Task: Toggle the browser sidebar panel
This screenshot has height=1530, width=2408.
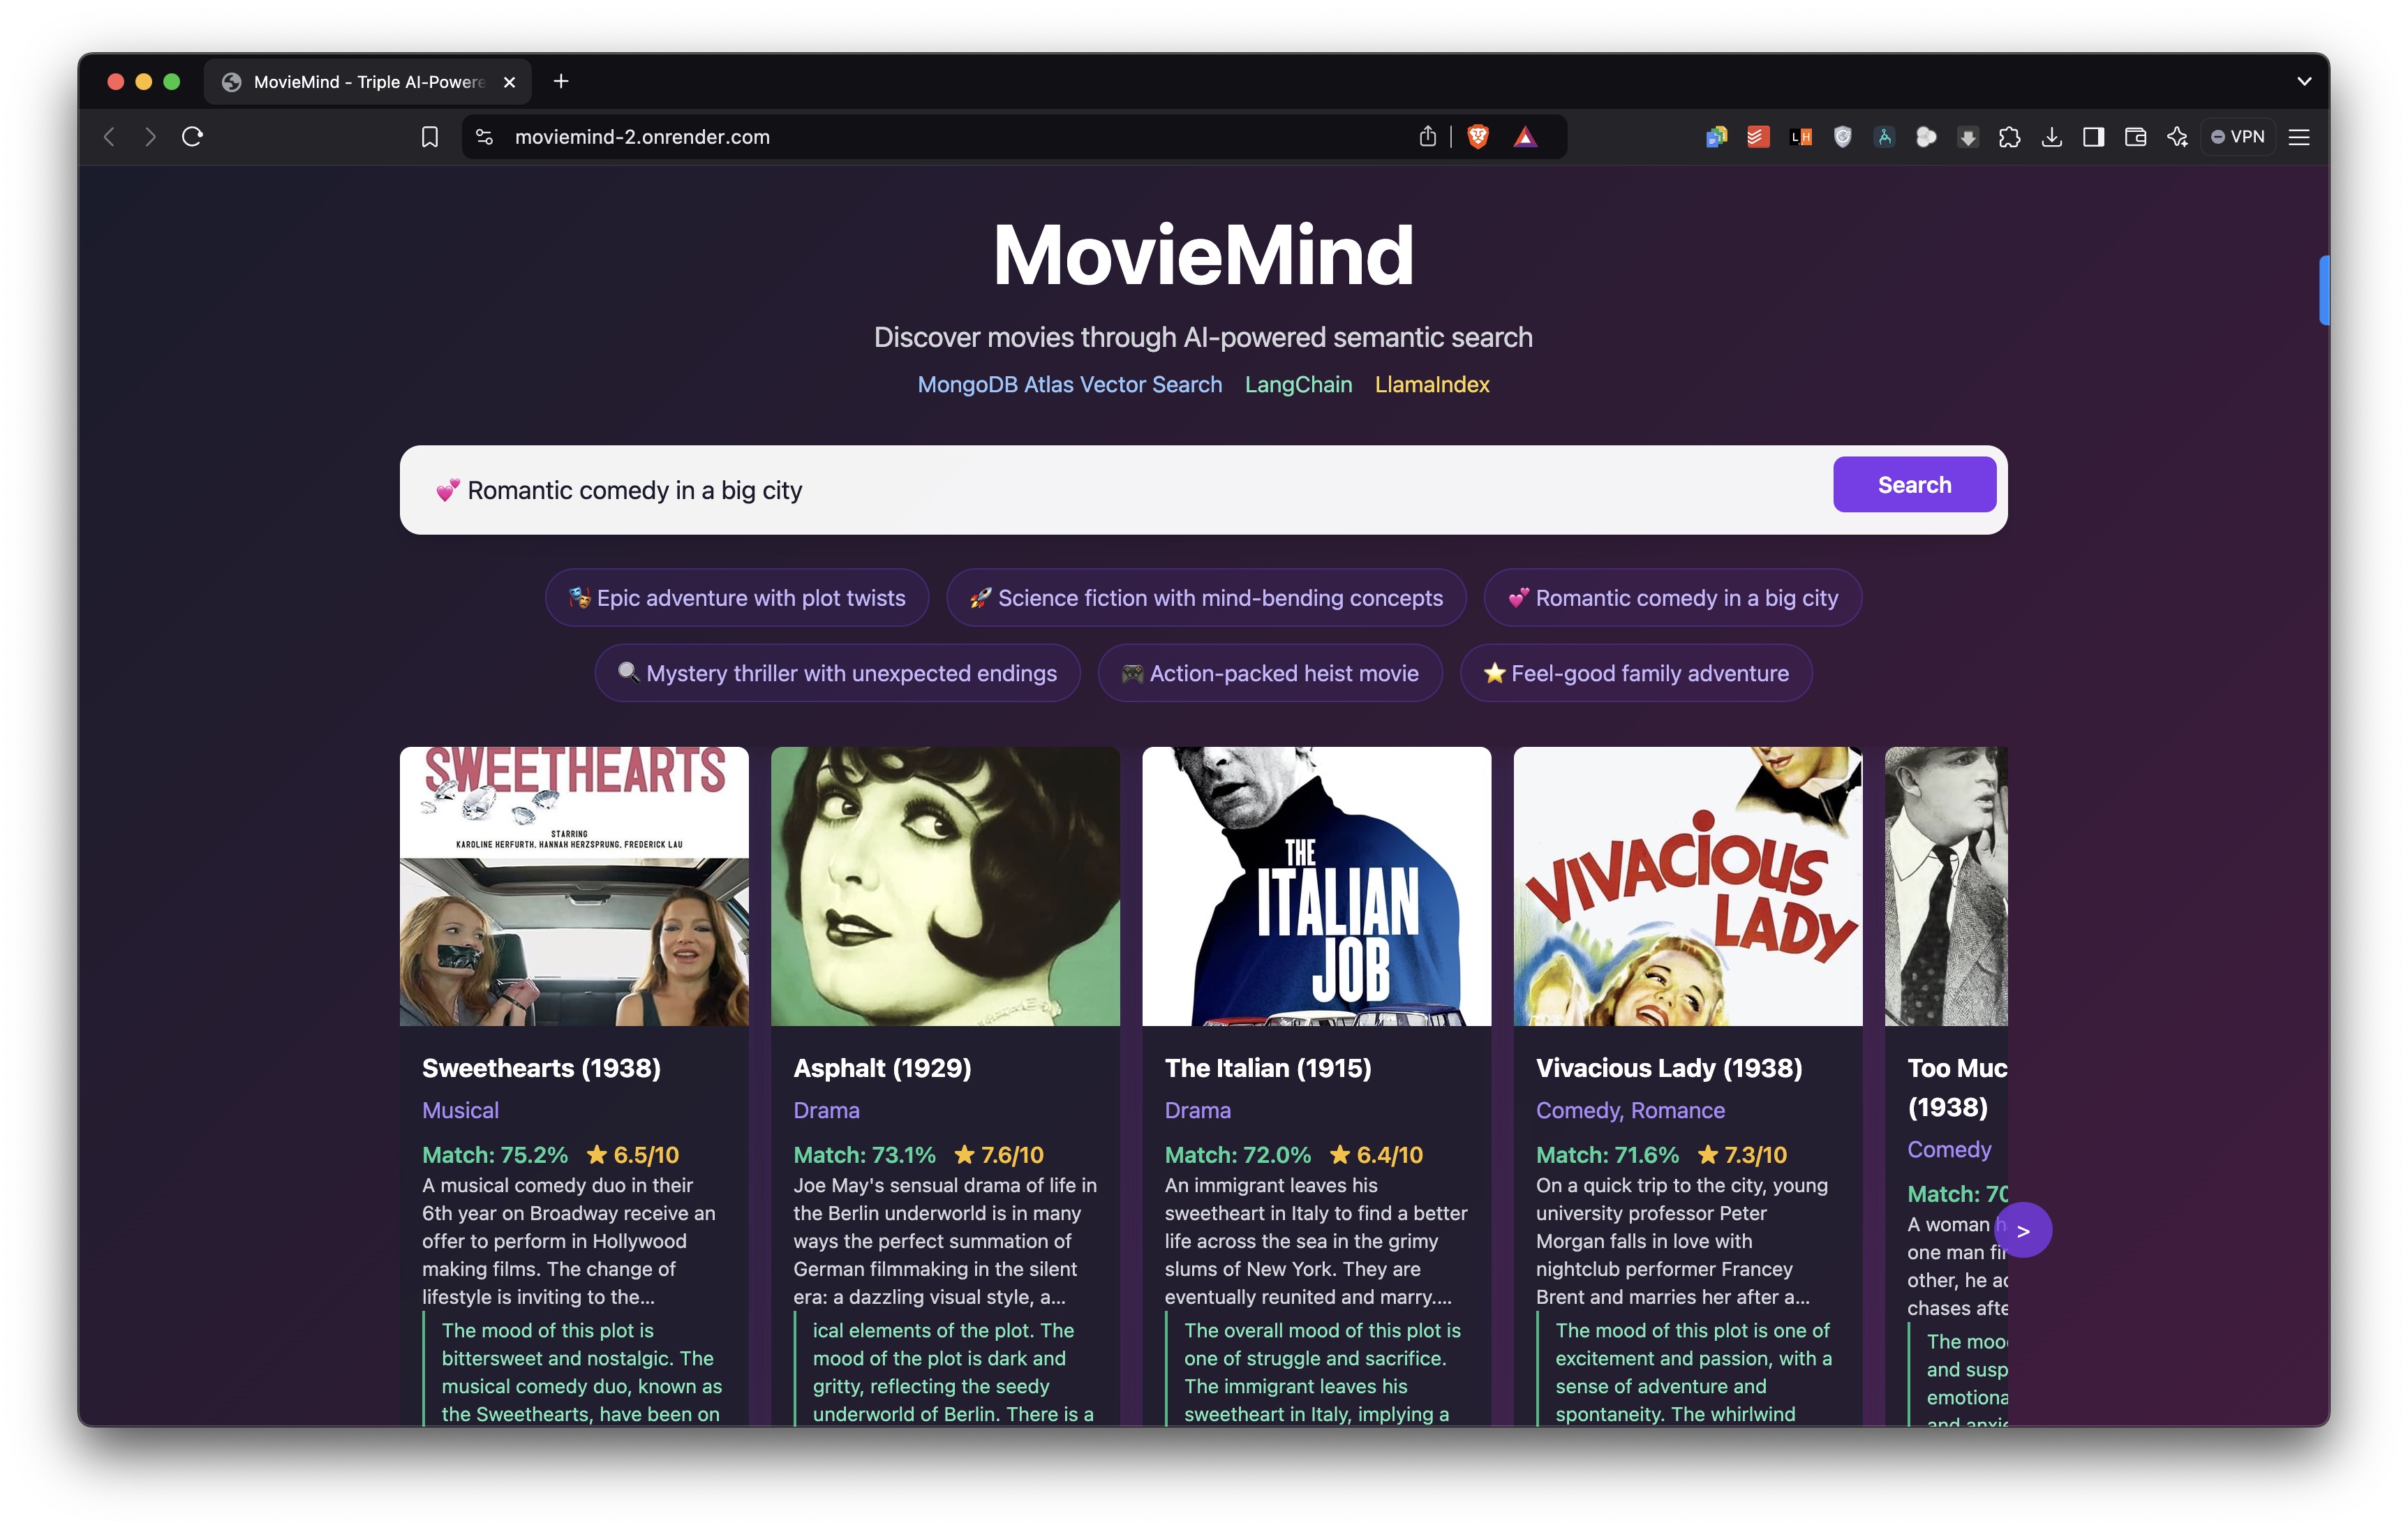Action: (x=2093, y=137)
